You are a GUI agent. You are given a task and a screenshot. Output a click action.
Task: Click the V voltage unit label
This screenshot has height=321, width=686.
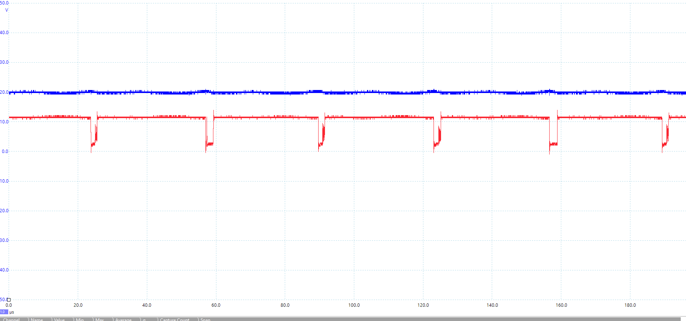pos(6,10)
